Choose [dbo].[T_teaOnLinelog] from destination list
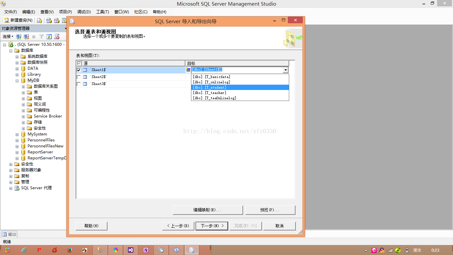Viewport: 453px width, 255px height. pos(240,98)
